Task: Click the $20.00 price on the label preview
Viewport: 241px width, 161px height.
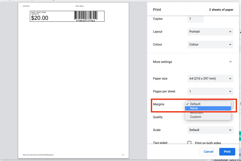Action: (x=40, y=18)
